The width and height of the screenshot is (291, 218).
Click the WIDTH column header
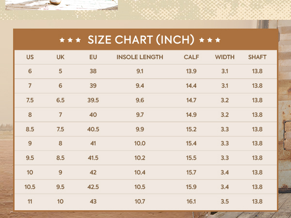pos(225,57)
